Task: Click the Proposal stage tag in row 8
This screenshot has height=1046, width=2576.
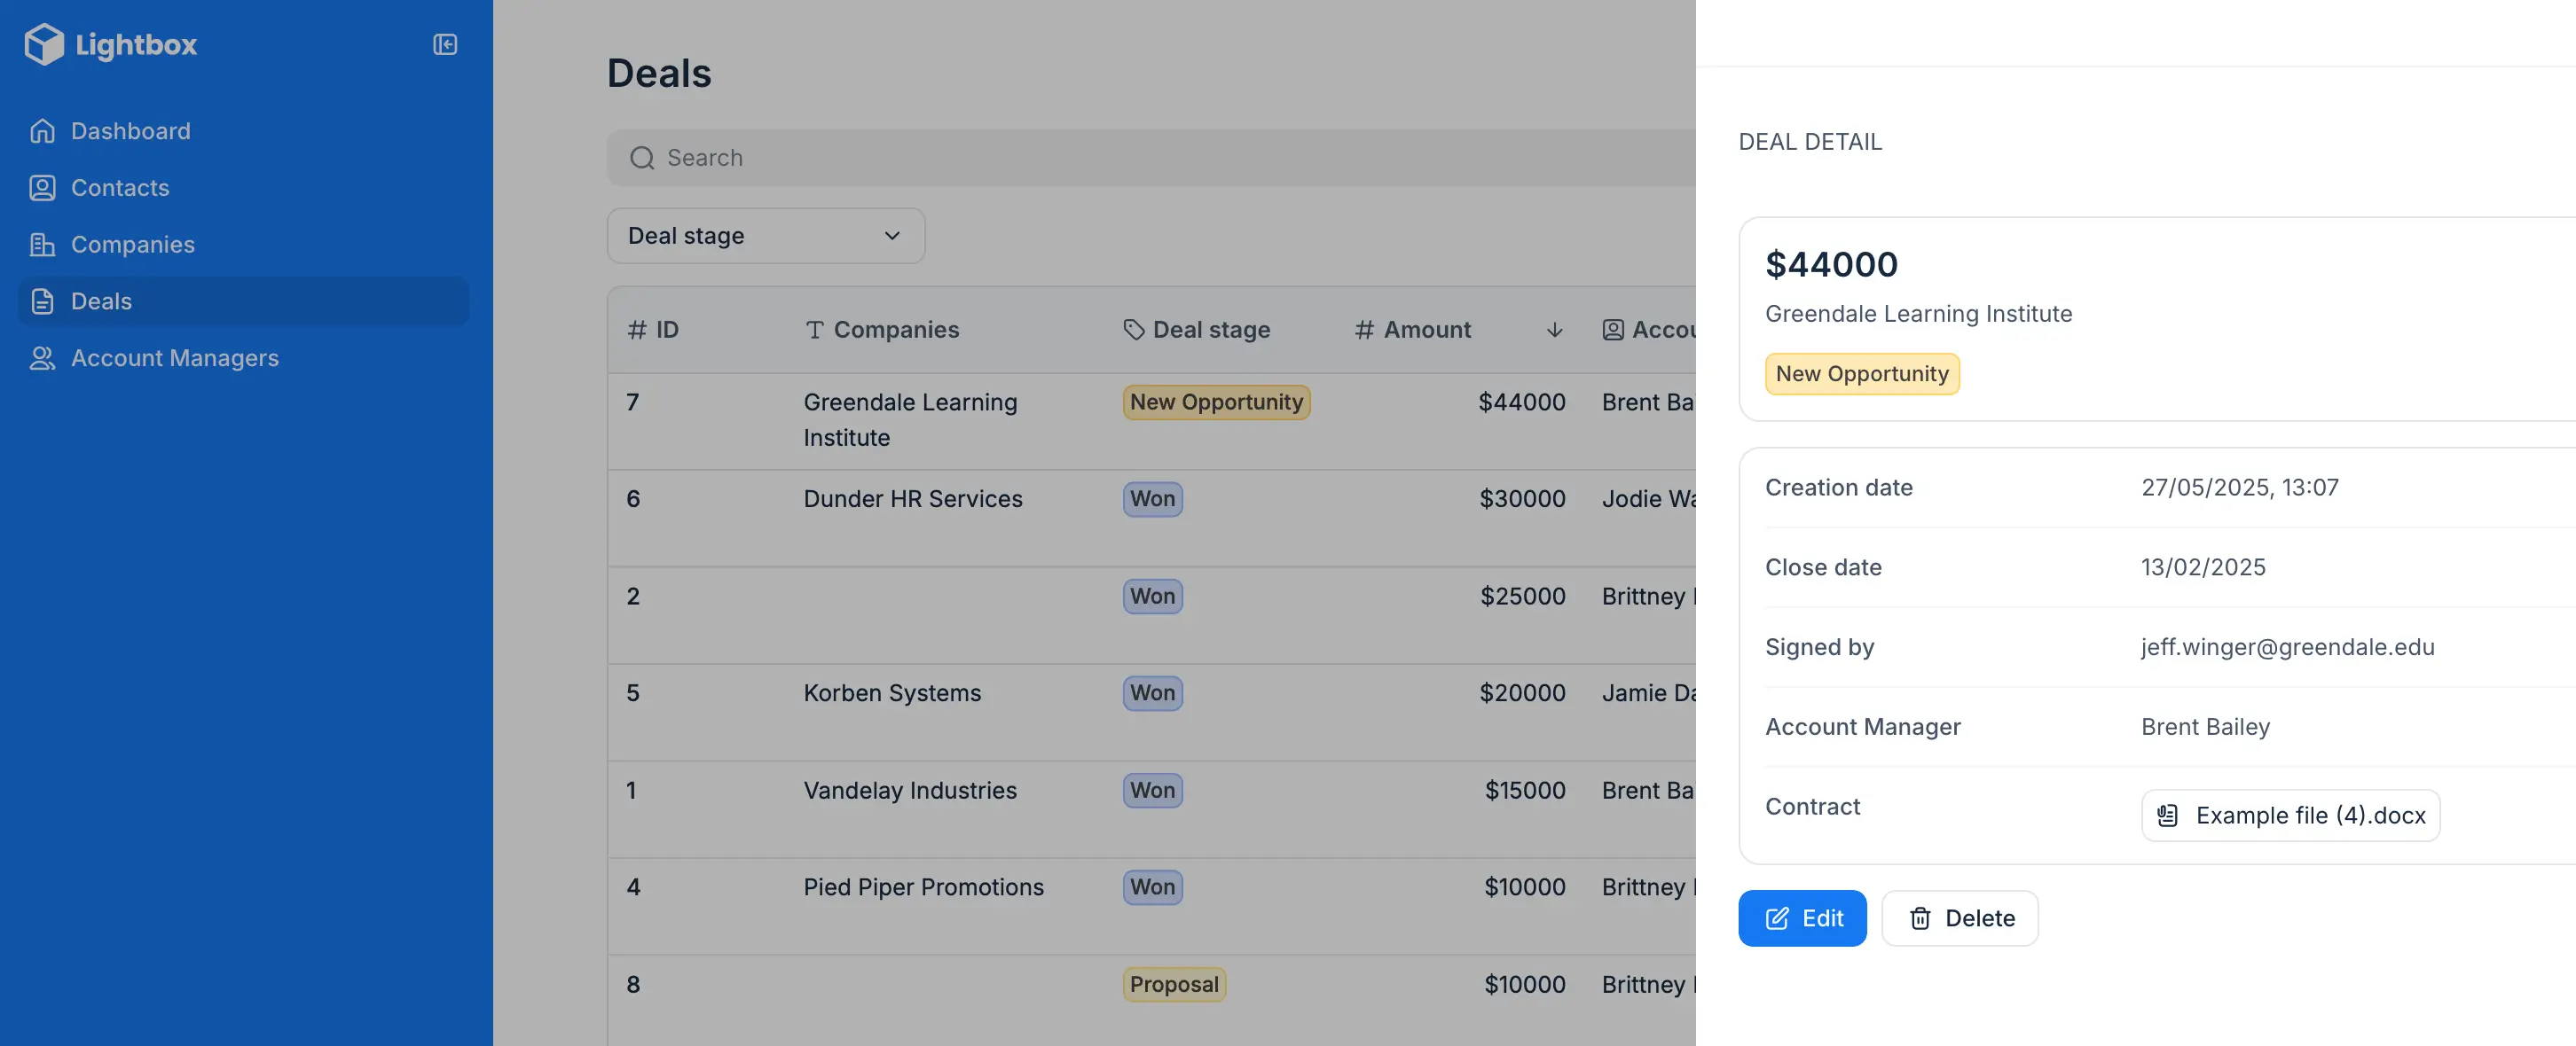Action: tap(1173, 984)
